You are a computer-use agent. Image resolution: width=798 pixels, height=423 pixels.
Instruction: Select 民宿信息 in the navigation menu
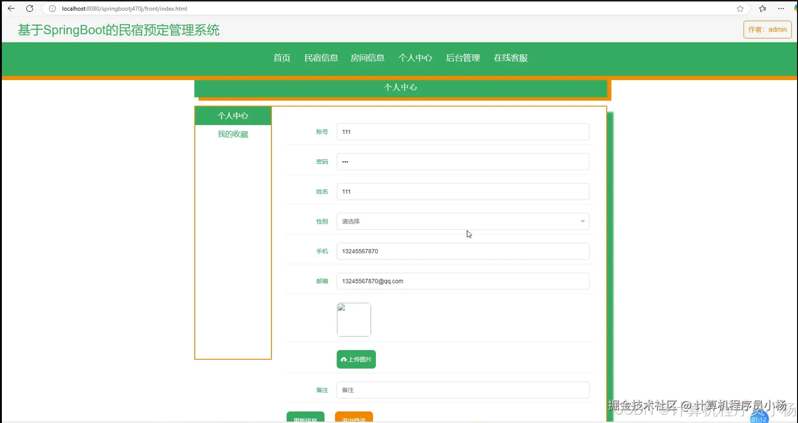coord(321,58)
